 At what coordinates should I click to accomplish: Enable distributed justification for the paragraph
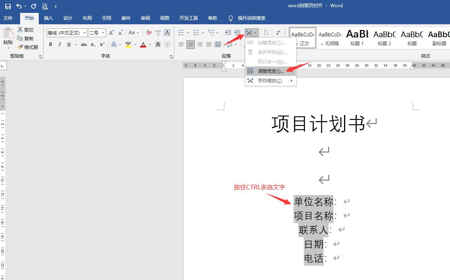click(218, 44)
